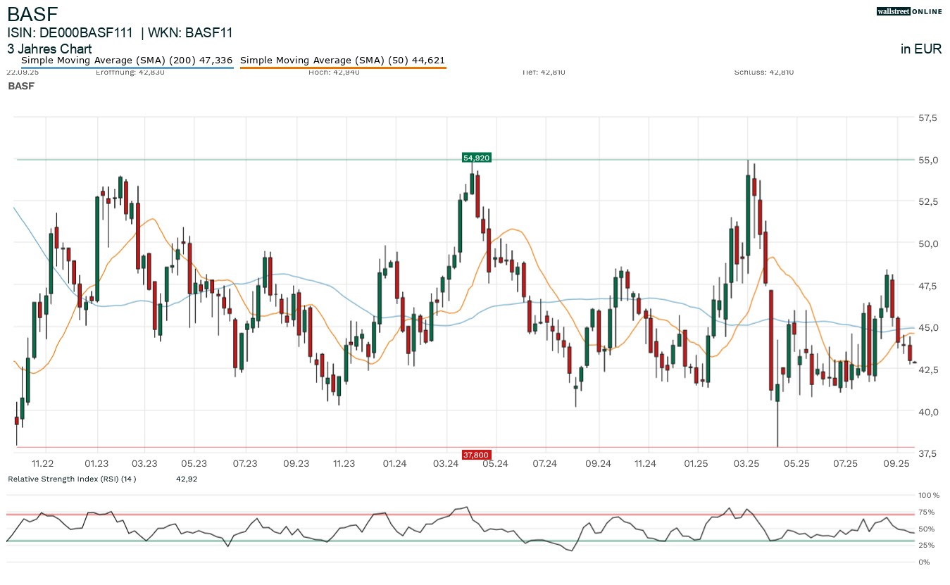The width and height of the screenshot is (950, 585).
Task: Click the 55,0 price axis label
Action: click(x=929, y=160)
